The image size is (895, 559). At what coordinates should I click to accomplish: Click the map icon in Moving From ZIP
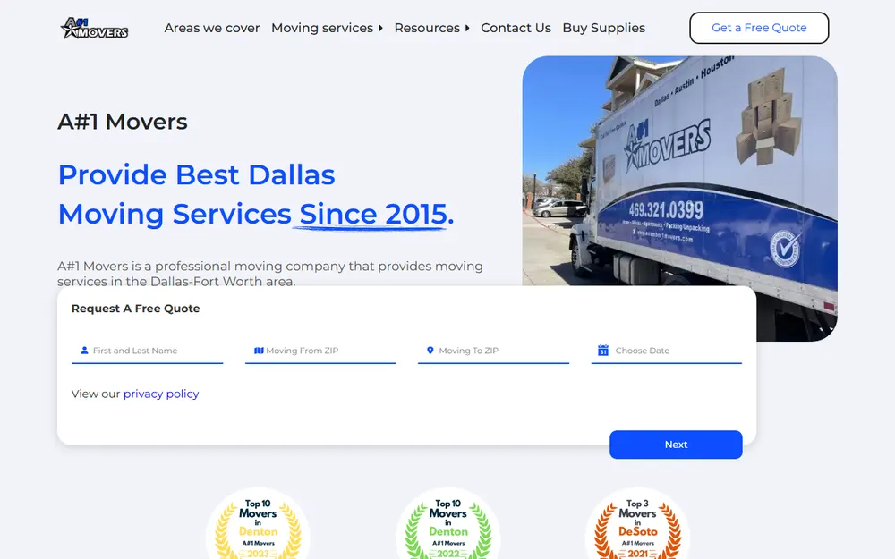[259, 351]
